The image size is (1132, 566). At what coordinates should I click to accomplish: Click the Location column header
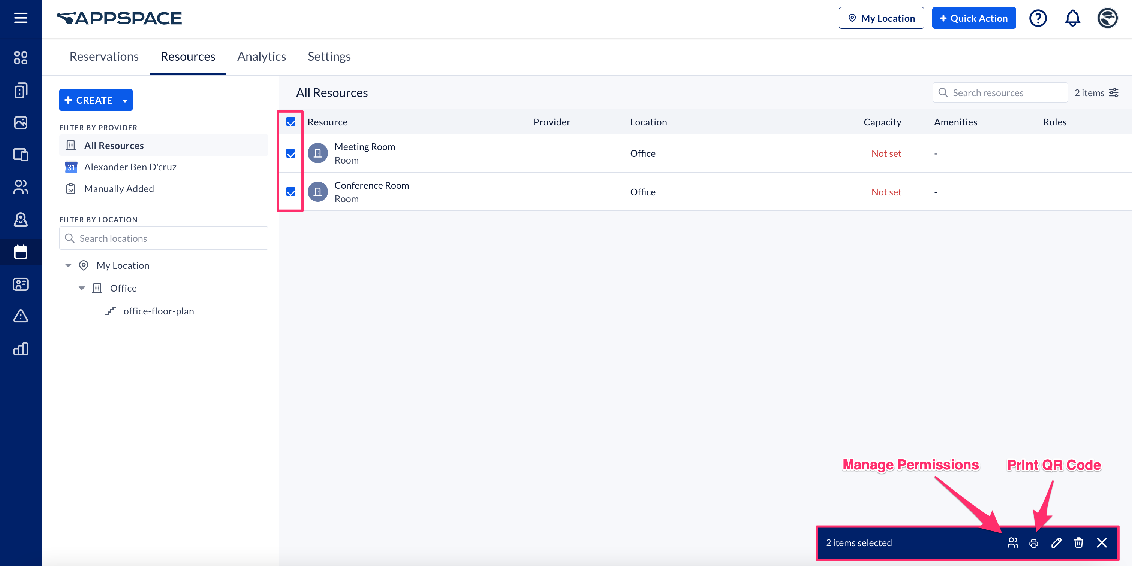[648, 122]
